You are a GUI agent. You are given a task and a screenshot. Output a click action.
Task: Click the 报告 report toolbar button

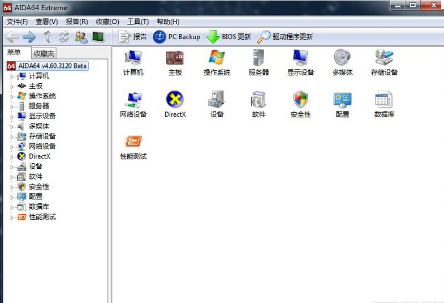(132, 37)
